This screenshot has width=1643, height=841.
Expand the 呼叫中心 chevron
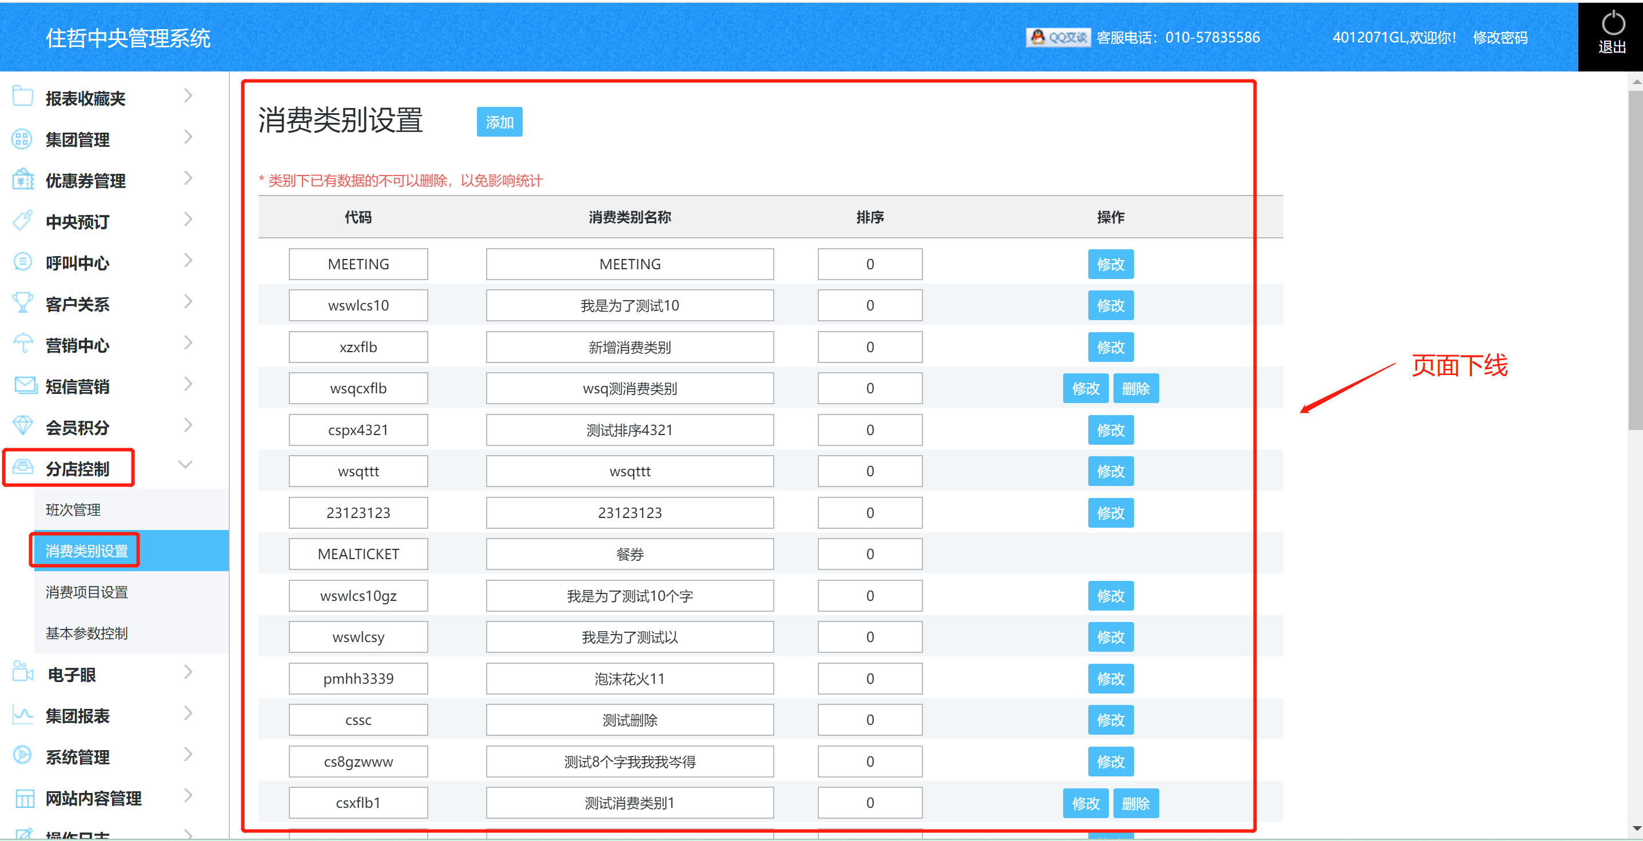point(188,261)
